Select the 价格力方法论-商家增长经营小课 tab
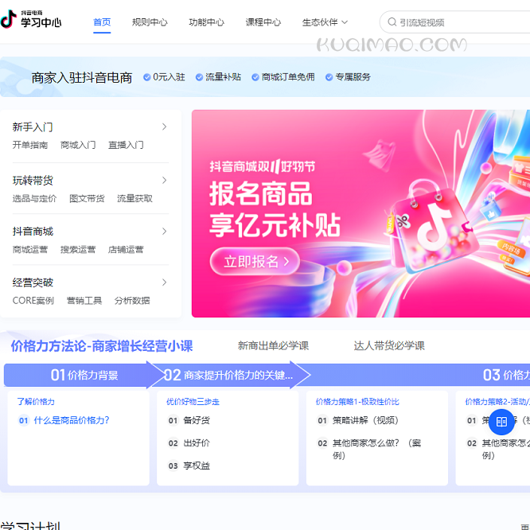Viewport: 530px width, 530px height. (102, 346)
